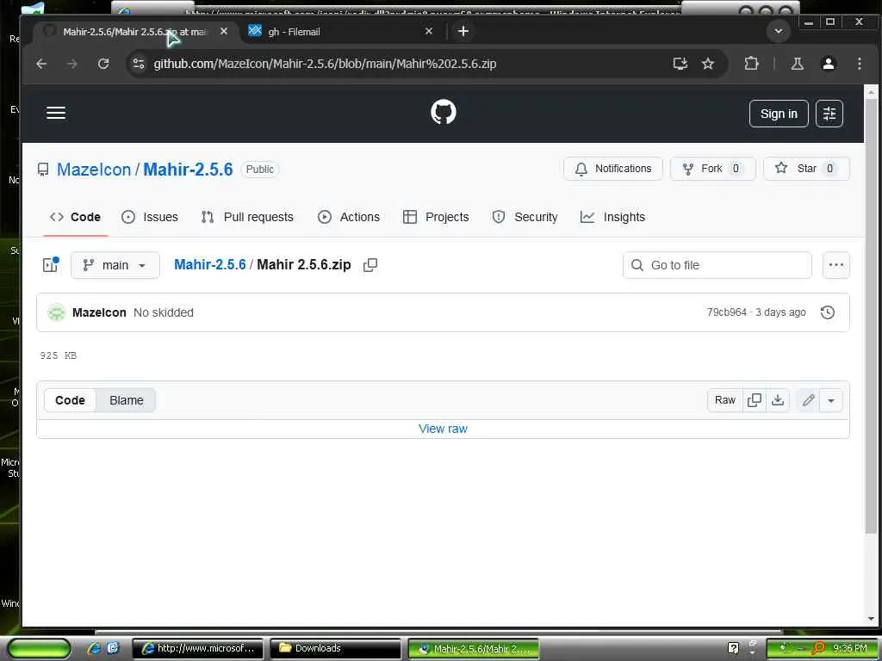Switch to the Downloads taskbar window

click(x=335, y=649)
